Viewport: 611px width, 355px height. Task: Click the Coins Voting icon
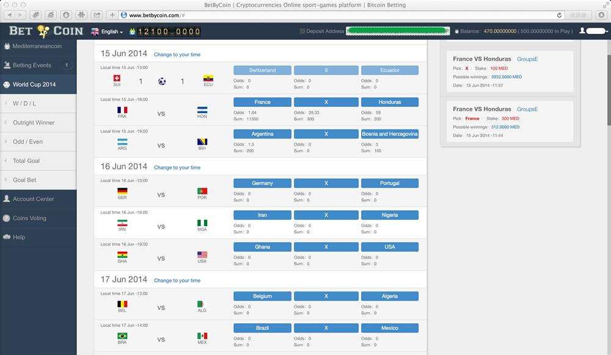point(6,218)
